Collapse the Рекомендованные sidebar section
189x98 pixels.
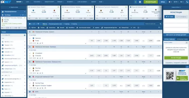(x=25, y=12)
